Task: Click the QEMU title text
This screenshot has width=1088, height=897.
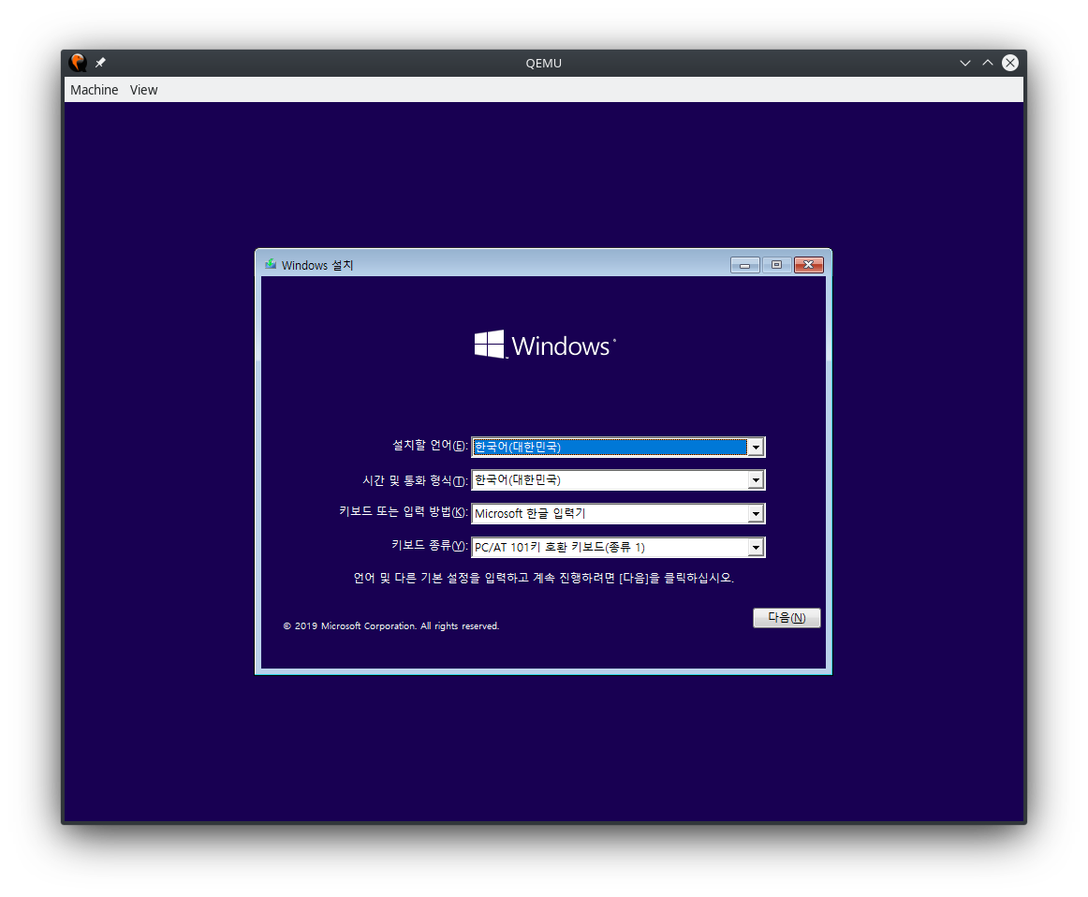Action: pos(543,63)
